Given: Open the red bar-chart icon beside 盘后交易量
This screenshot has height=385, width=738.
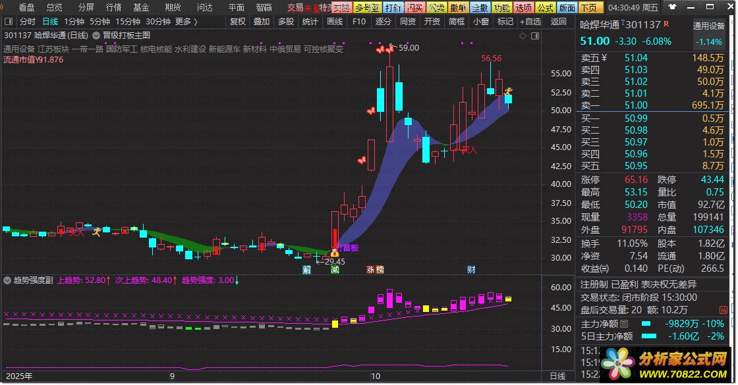Looking at the screenshot, I should (x=724, y=310).
